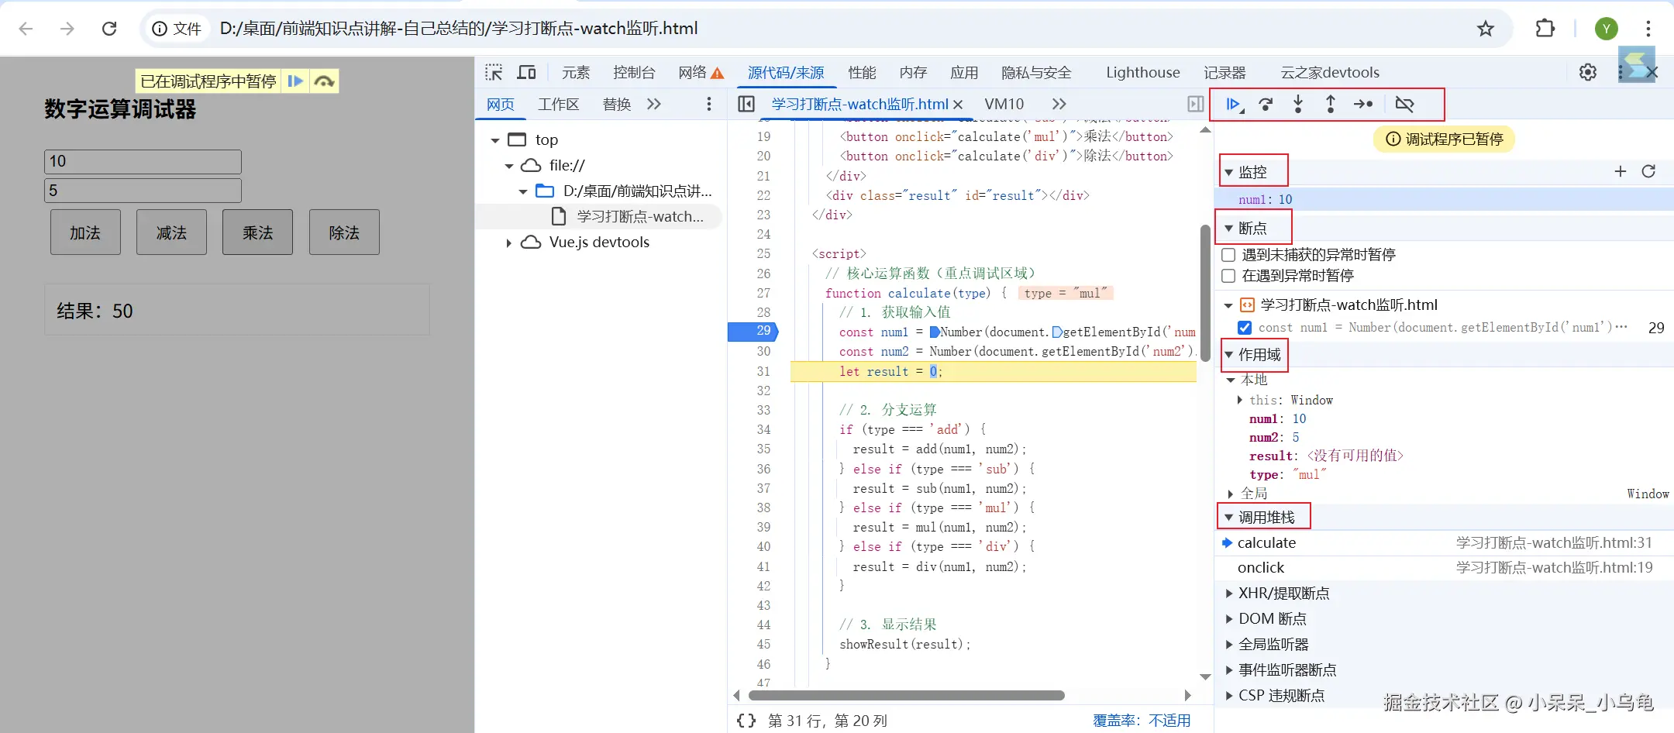Close the 学习打断点-watch监听.html file tab
This screenshot has height=733, width=1674.
pos(958,104)
